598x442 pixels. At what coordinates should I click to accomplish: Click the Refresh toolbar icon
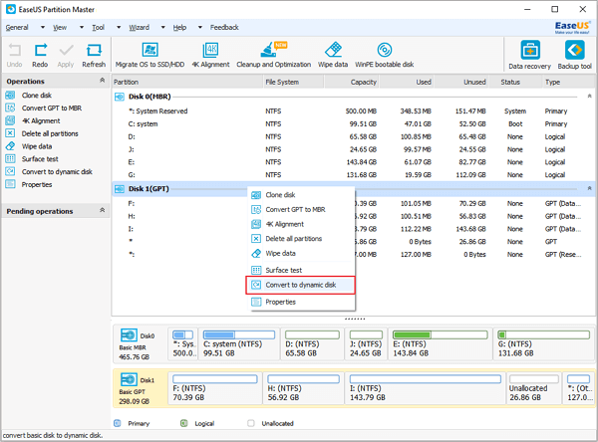(x=94, y=50)
